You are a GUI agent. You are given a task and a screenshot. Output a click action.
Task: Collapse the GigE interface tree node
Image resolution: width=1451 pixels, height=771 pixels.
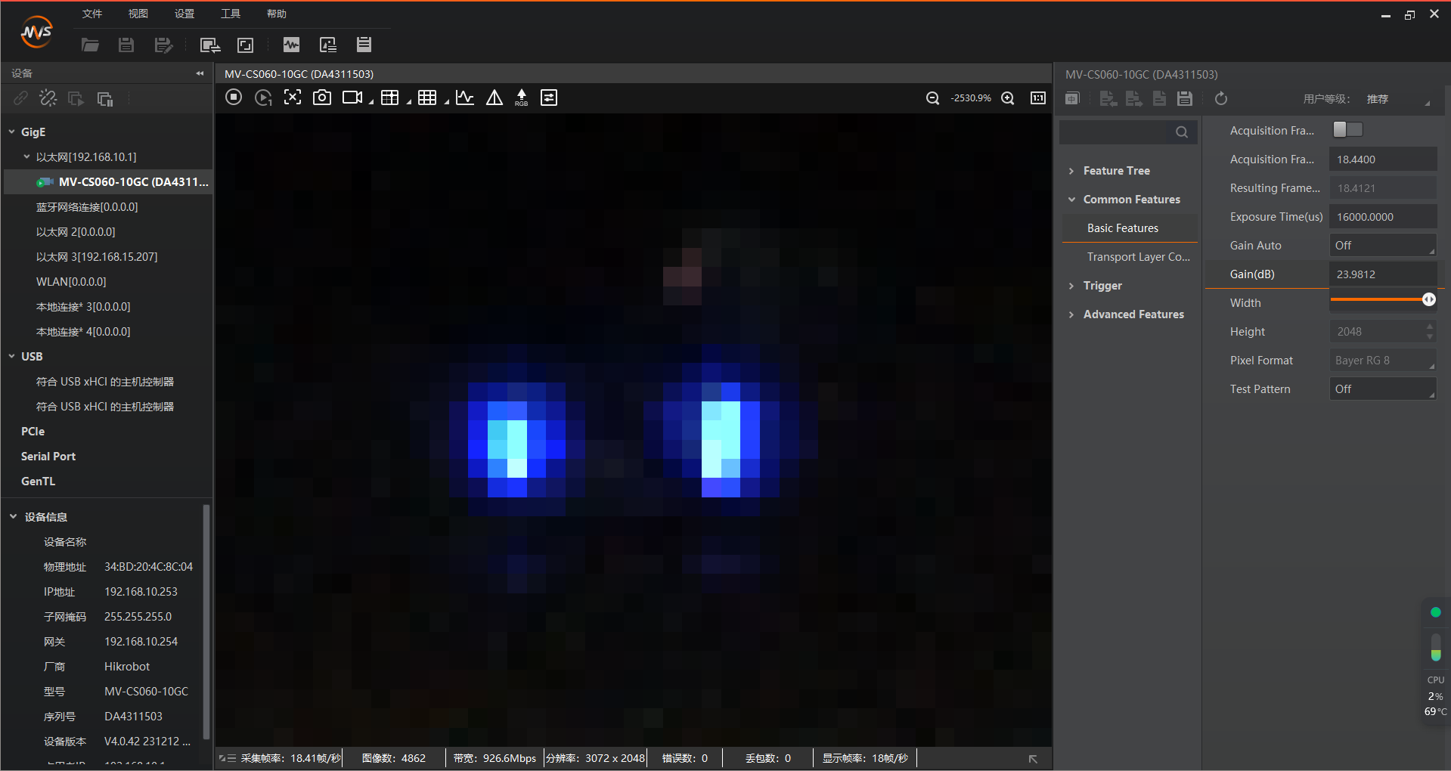pos(12,132)
